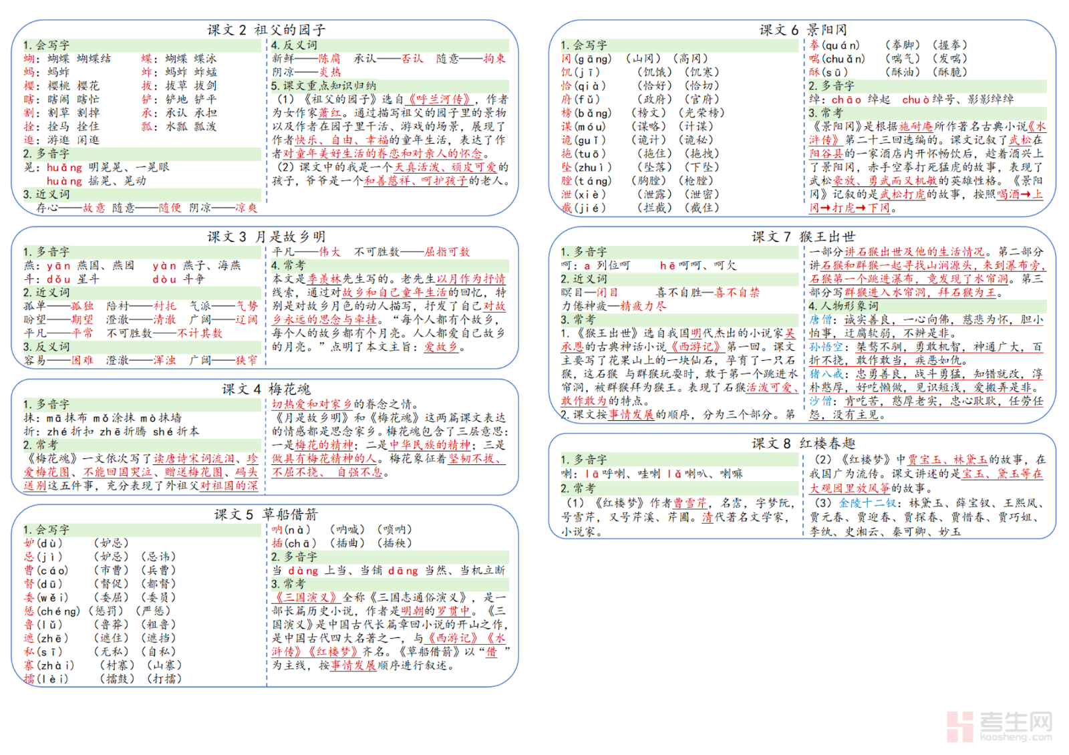Select the 课文 3 月是故乡明 title

(266, 237)
